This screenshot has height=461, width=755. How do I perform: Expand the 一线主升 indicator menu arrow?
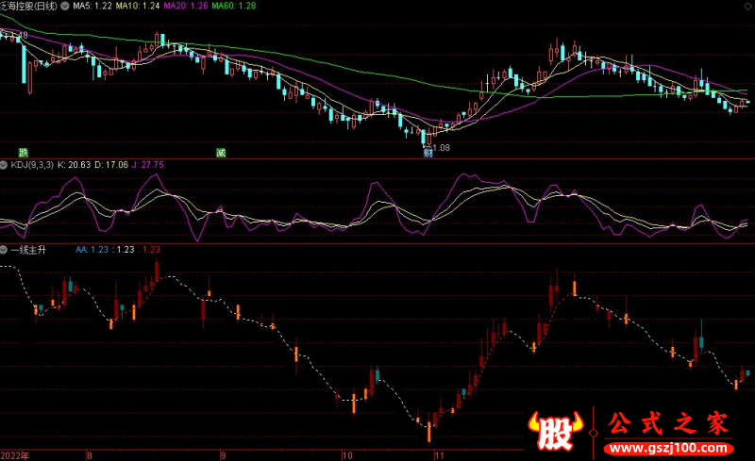[x=5, y=249]
